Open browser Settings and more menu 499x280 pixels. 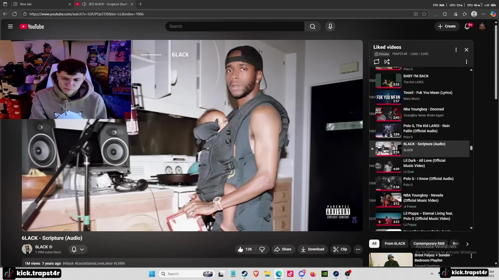click(483, 14)
